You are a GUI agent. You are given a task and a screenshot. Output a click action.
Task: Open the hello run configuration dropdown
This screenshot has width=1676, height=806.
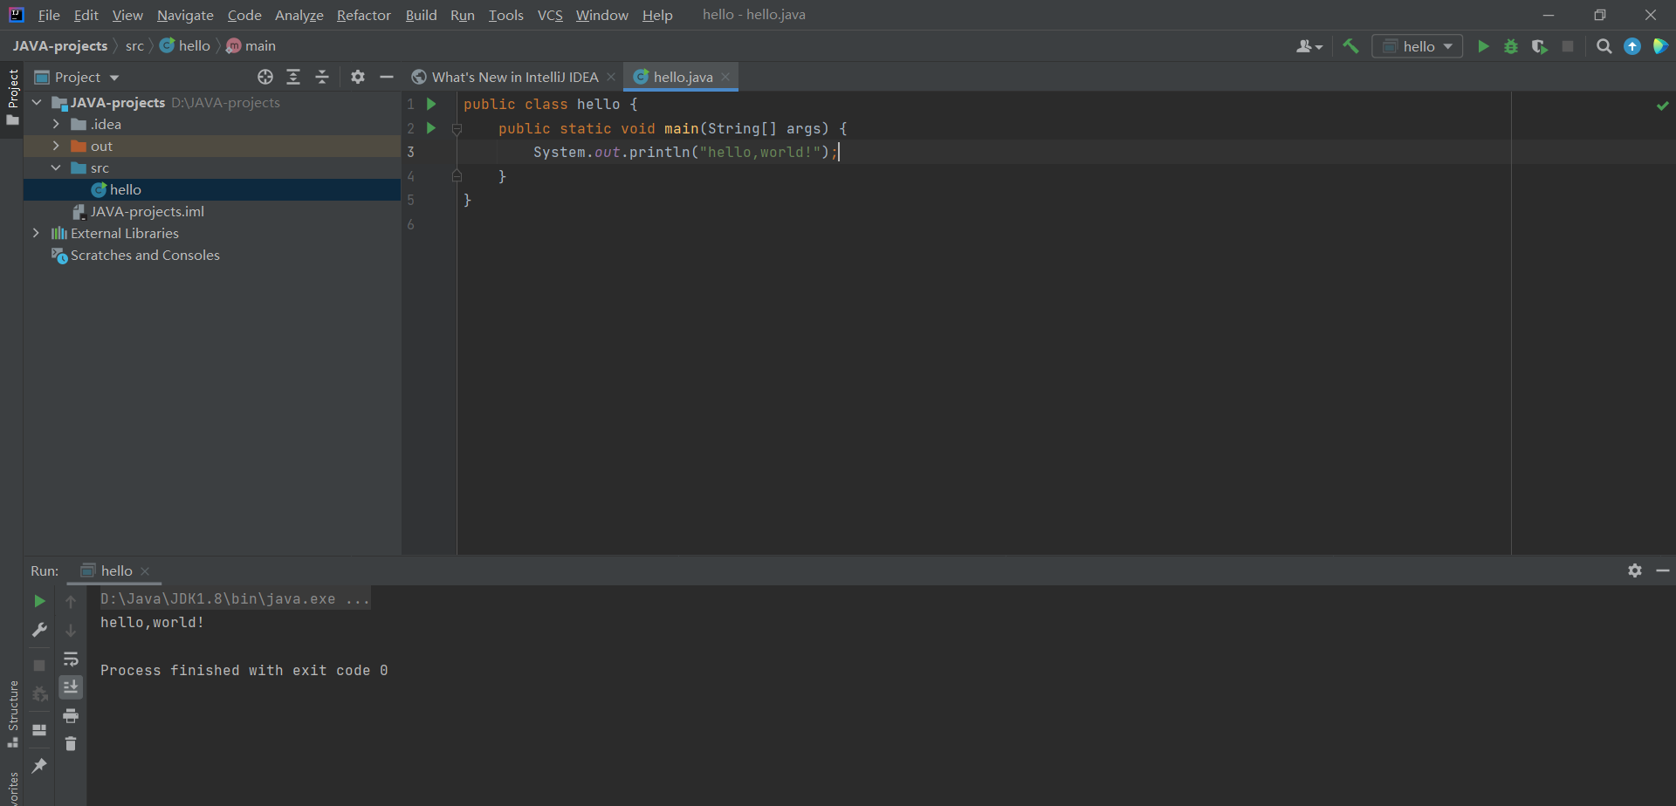1418,46
